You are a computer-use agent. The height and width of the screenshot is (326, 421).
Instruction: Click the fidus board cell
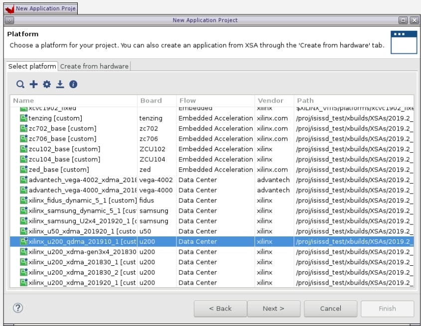click(x=146, y=200)
